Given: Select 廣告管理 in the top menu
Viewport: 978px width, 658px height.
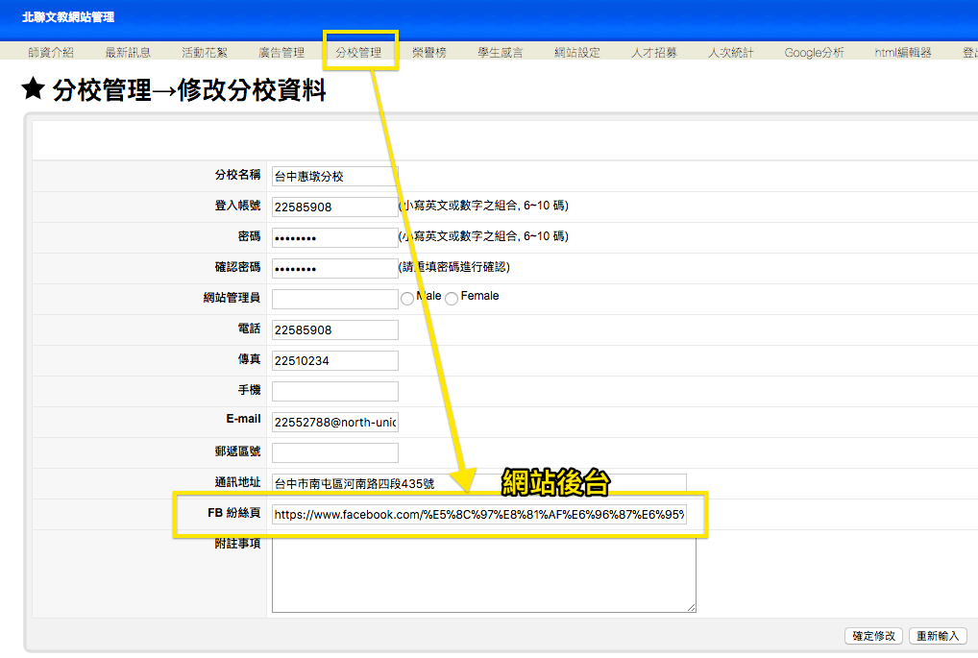Looking at the screenshot, I should coord(281,53).
